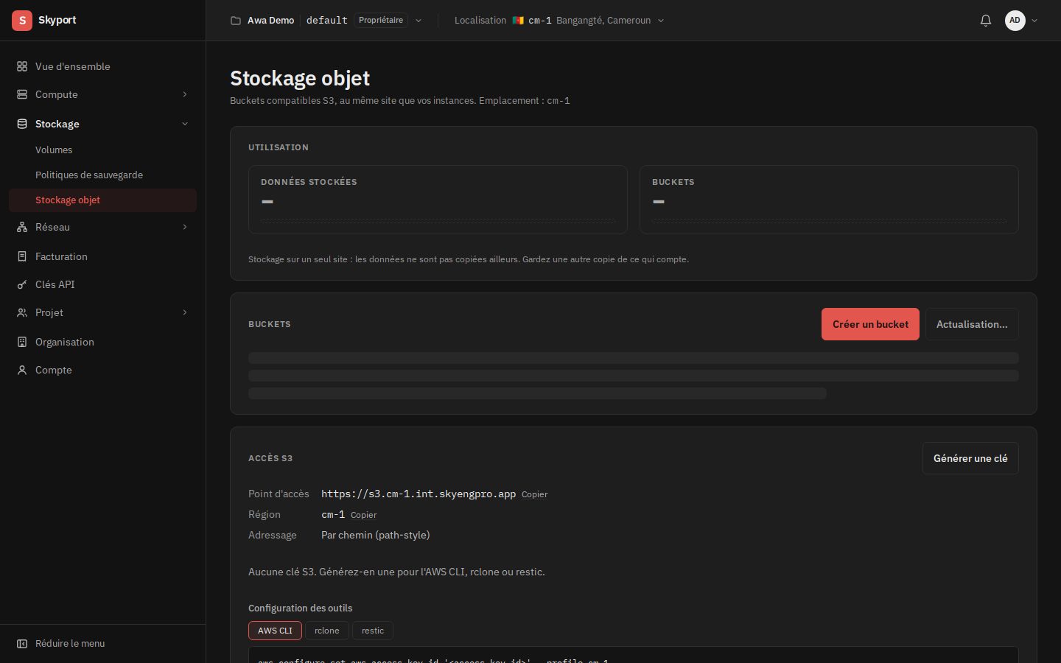Click the https://s3.cm-1.int.skyengpro.app text

click(419, 494)
